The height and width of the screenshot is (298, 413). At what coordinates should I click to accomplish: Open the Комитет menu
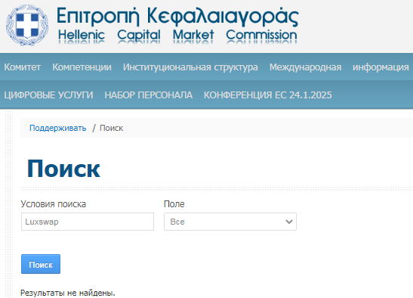(23, 67)
